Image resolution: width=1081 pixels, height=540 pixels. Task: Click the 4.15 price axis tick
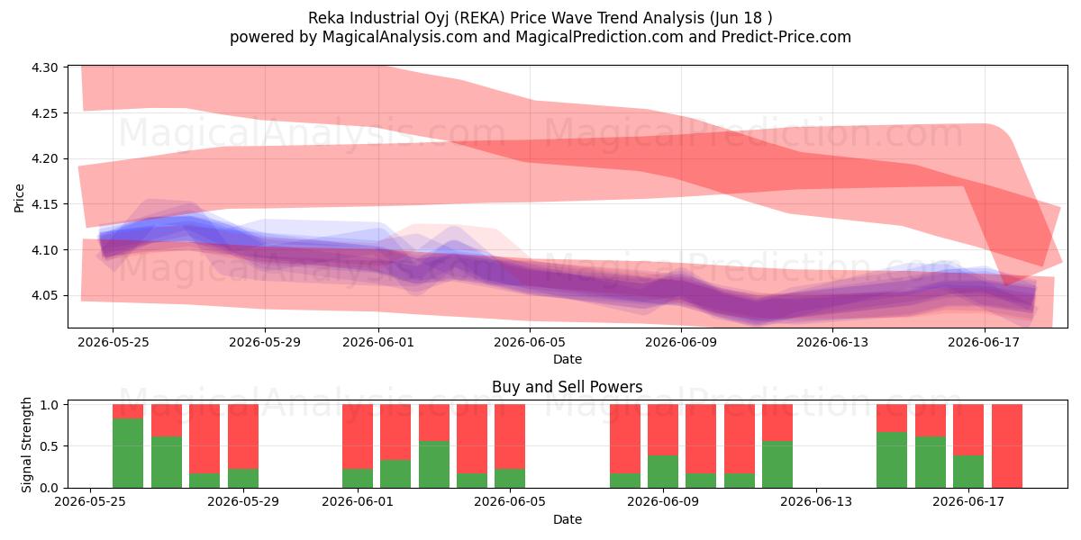pos(45,204)
